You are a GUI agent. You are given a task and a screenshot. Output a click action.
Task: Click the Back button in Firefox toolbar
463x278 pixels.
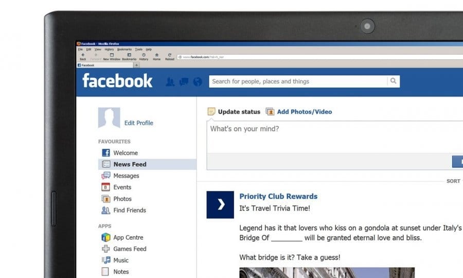click(x=82, y=56)
